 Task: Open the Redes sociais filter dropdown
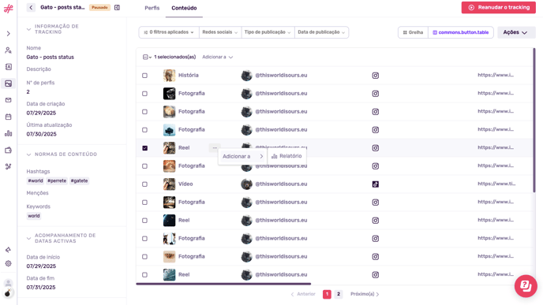220,32
